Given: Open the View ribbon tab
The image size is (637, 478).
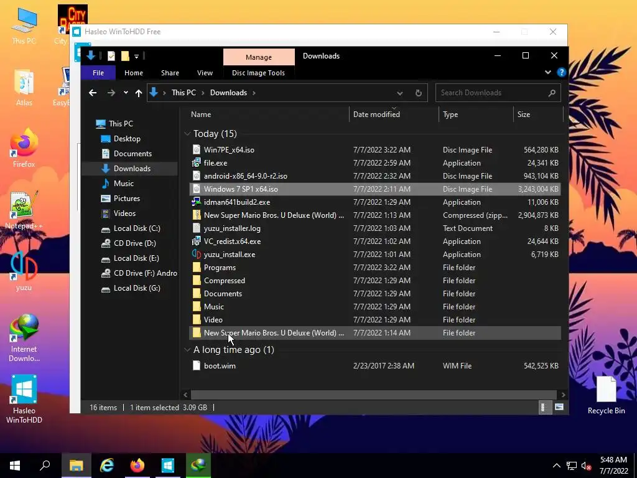Looking at the screenshot, I should [x=205, y=73].
